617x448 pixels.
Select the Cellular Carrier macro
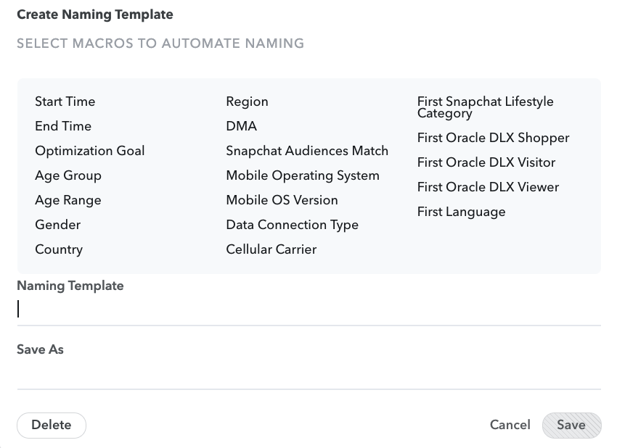[271, 249]
